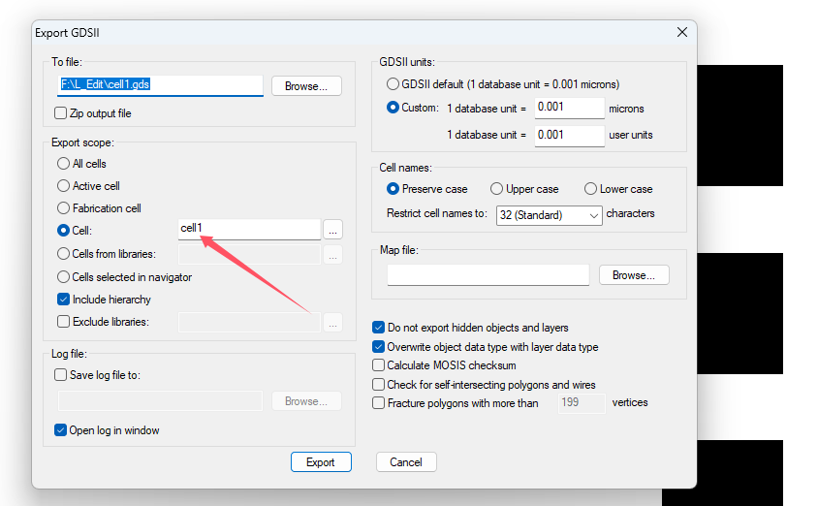Screen dimensions: 818x506
Task: Click the Cell name input field
Action: pos(248,229)
